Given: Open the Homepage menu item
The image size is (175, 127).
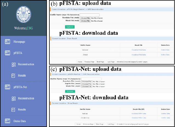Looking at the screenshot, I should 19,42.
